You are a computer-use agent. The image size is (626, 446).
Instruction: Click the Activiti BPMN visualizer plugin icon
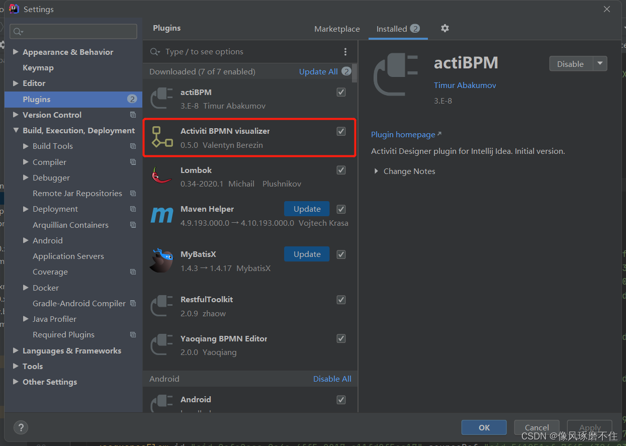(162, 137)
